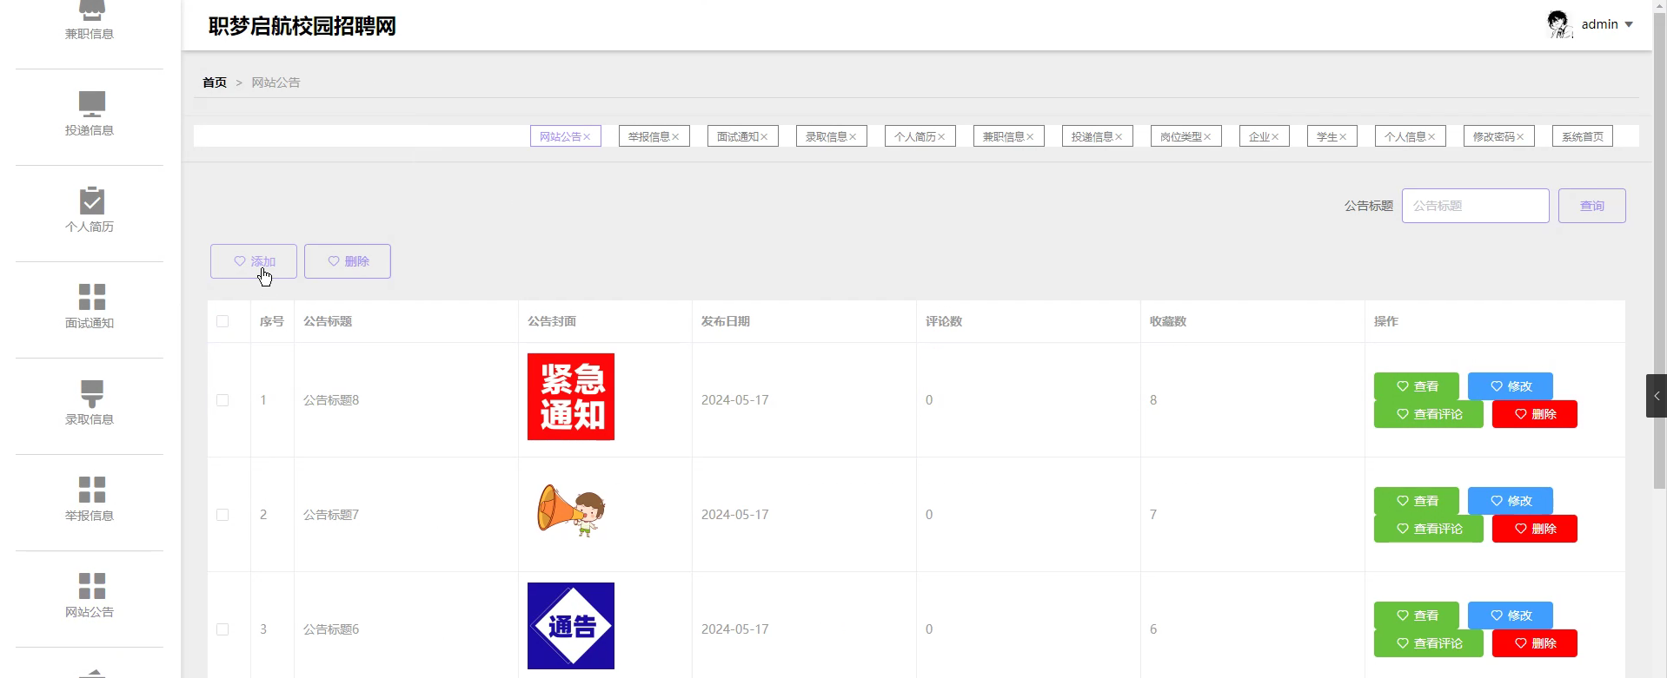1667x678 pixels.
Task: Close the 网站公告 tab
Action: (x=588, y=137)
